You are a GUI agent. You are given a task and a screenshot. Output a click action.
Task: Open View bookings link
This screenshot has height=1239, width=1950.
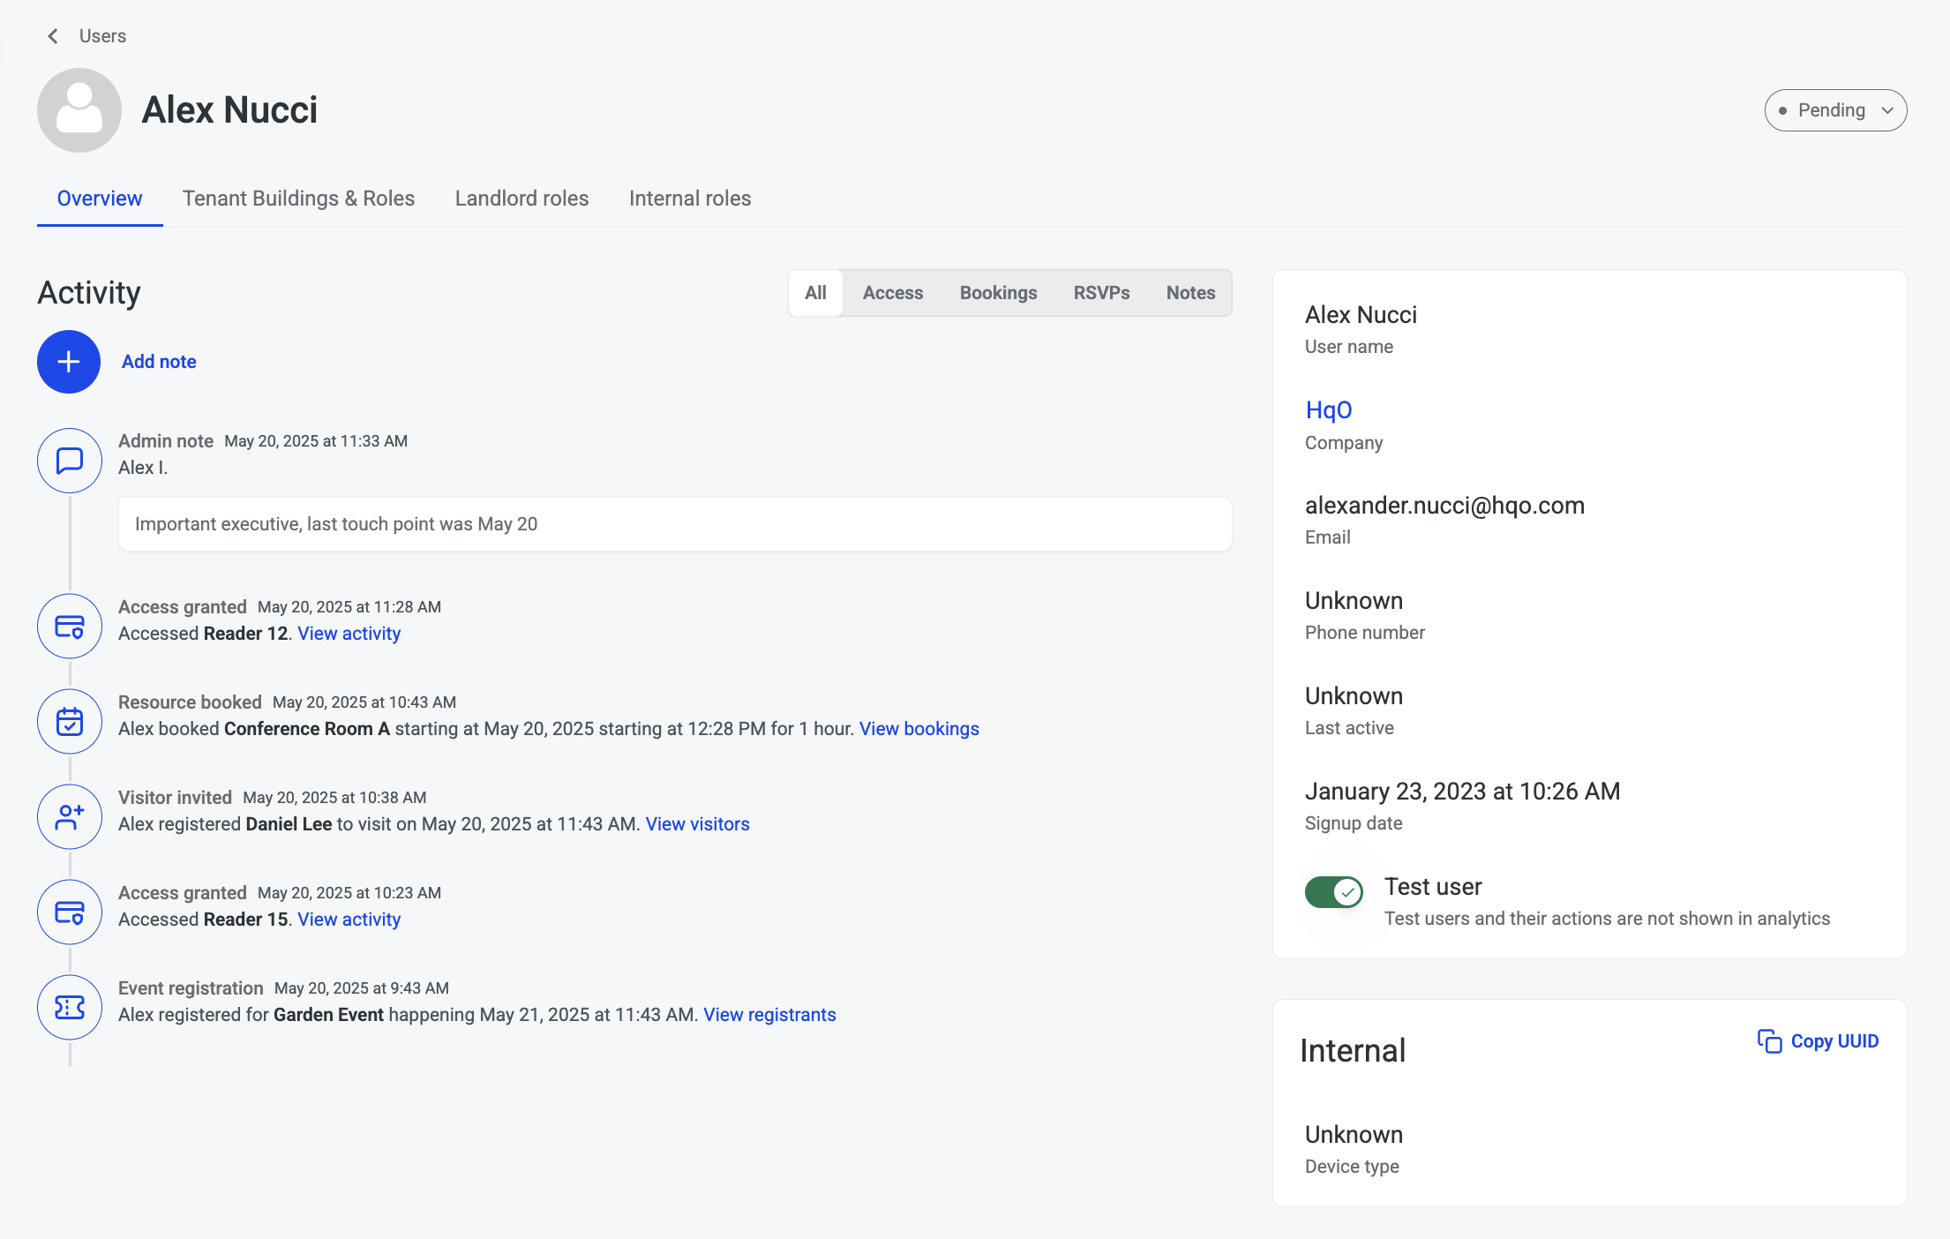(919, 729)
